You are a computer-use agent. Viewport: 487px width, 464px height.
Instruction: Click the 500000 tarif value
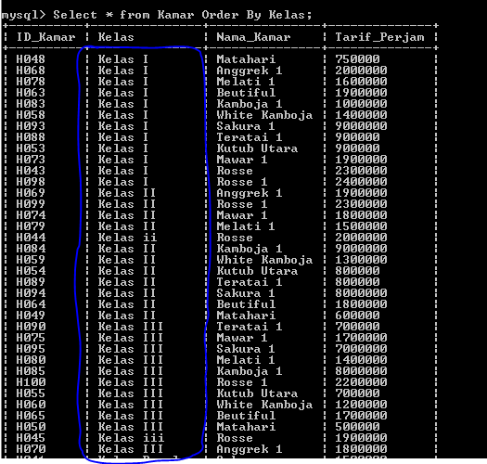click(x=357, y=427)
